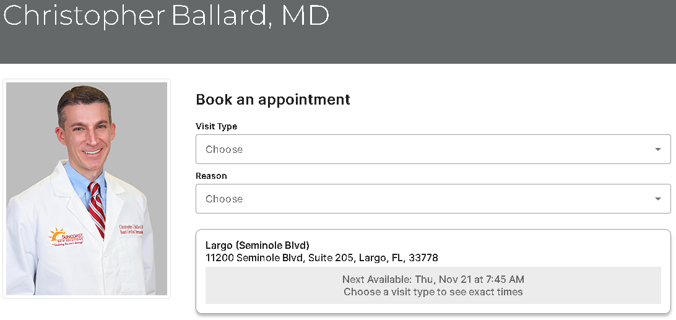Click the Visit Type dropdown arrow
This screenshot has height=320, width=676.
click(x=657, y=150)
